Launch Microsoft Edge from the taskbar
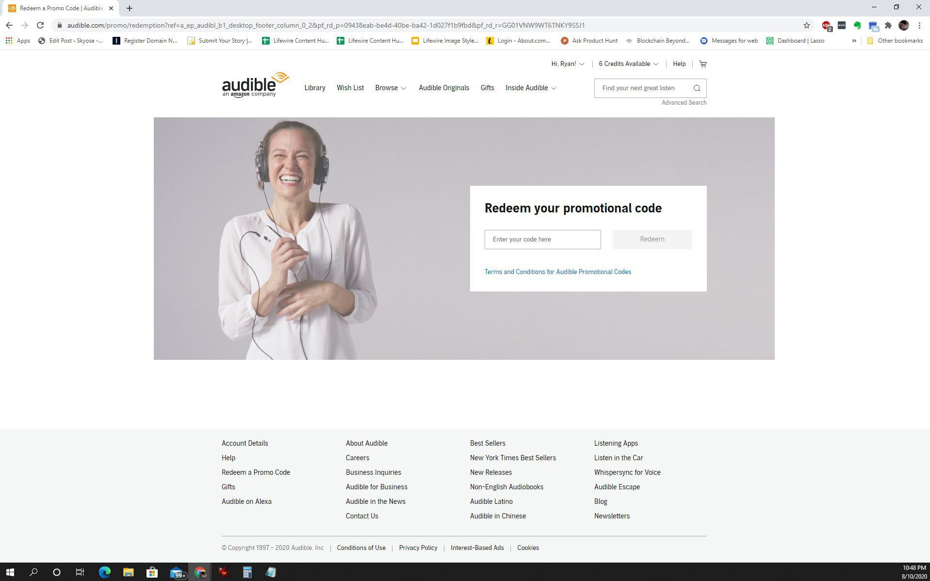The height and width of the screenshot is (581, 930). tap(104, 572)
